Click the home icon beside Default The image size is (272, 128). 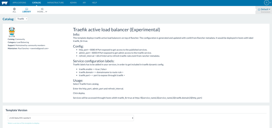[259, 9]
